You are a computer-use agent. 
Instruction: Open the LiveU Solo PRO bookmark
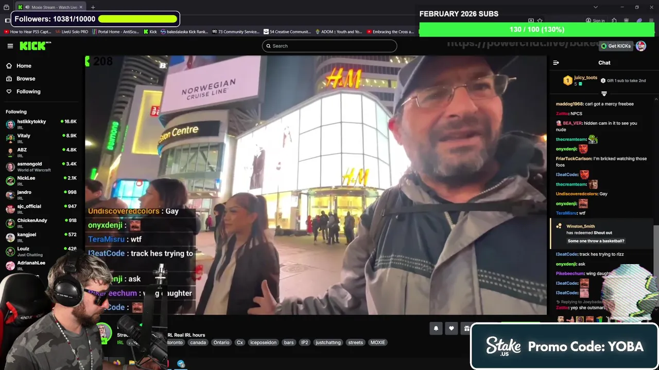tap(71, 31)
